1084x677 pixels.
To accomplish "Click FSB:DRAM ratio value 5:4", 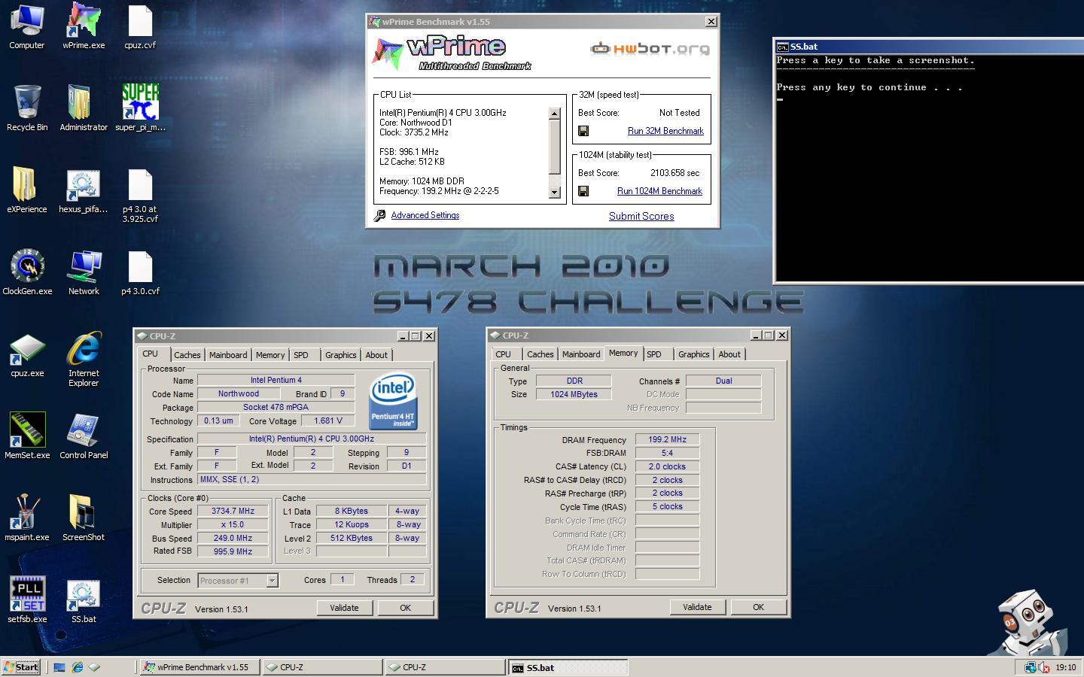I will [667, 453].
